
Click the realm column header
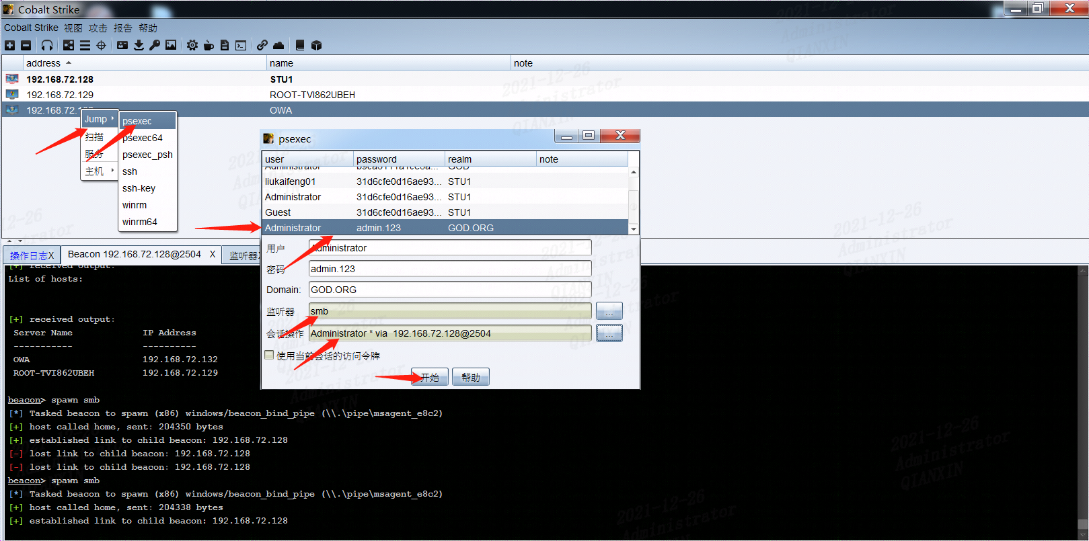point(491,159)
